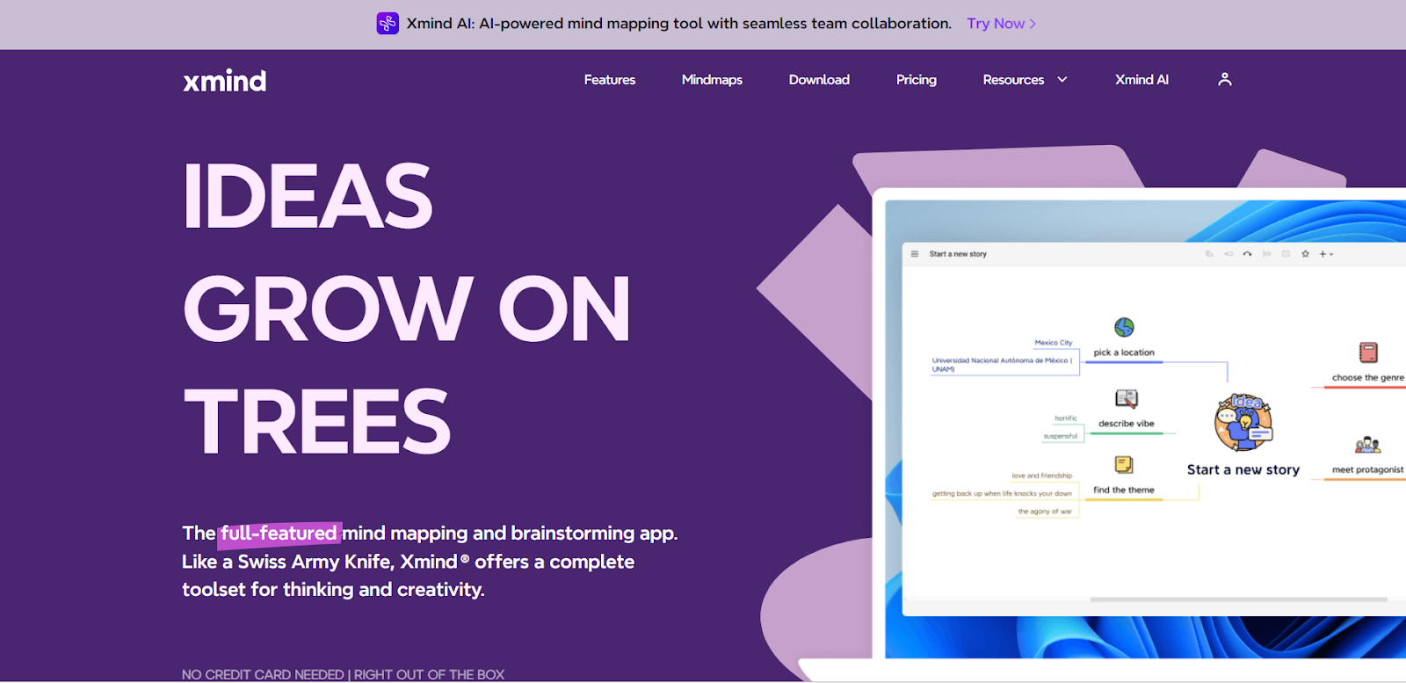
Task: Click the 'Mexico City' subtopic
Action: coord(1054,343)
